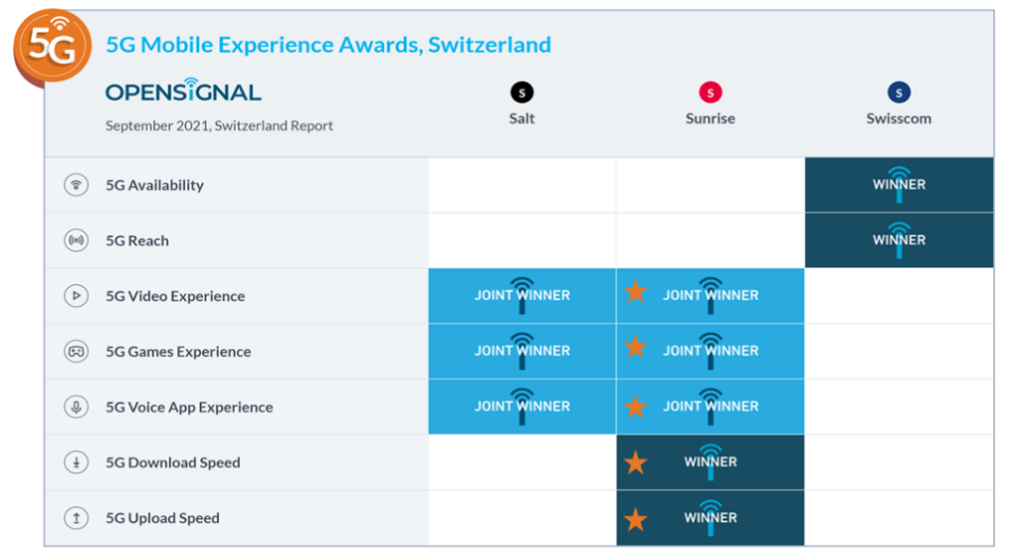Select Sunrise Winner cell for 5G Download Speed
The image size is (1012, 554).
pos(710,462)
